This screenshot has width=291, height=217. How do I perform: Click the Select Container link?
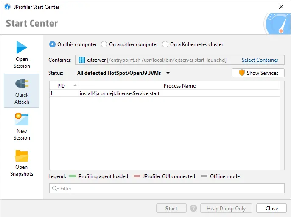click(260, 60)
